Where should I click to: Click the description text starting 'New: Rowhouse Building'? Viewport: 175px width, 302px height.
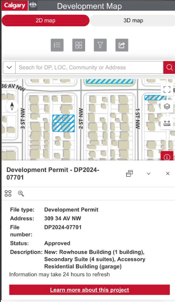click(x=95, y=259)
